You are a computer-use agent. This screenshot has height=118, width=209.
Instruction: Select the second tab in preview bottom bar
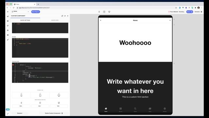(121, 109)
